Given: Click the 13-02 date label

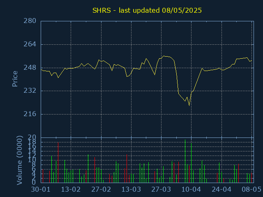Looking at the screenshot, I should 71,190.
